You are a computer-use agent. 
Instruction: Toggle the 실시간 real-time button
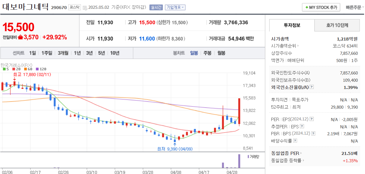click(156, 8)
